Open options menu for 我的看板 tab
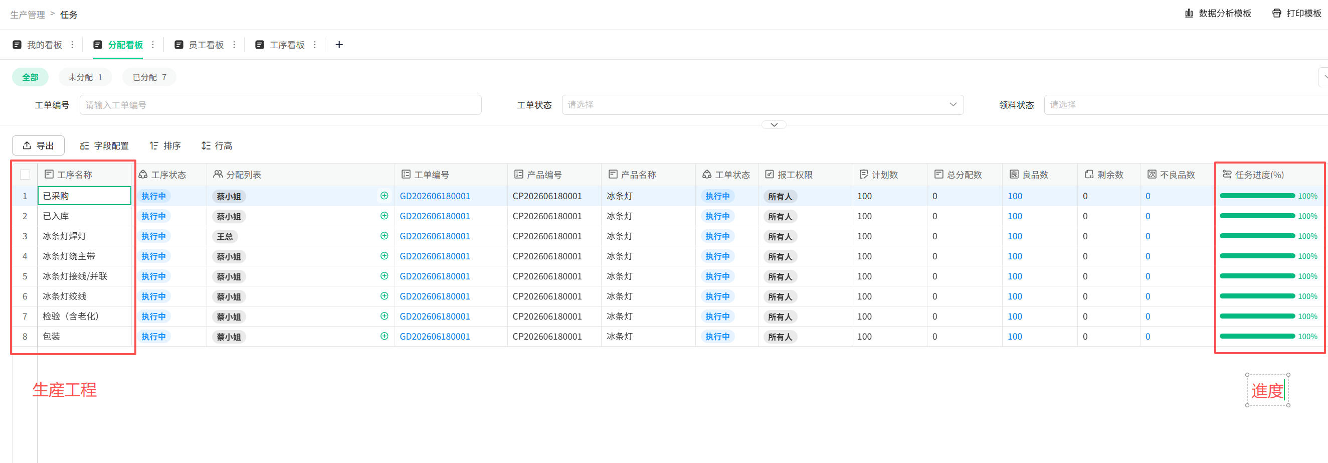Viewport: 1328px width, 463px height. 72,45
